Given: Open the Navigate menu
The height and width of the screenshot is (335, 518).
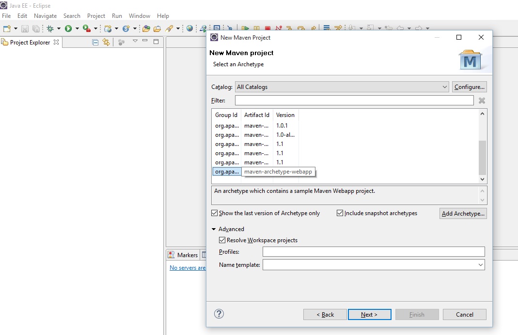Looking at the screenshot, I should tap(45, 16).
